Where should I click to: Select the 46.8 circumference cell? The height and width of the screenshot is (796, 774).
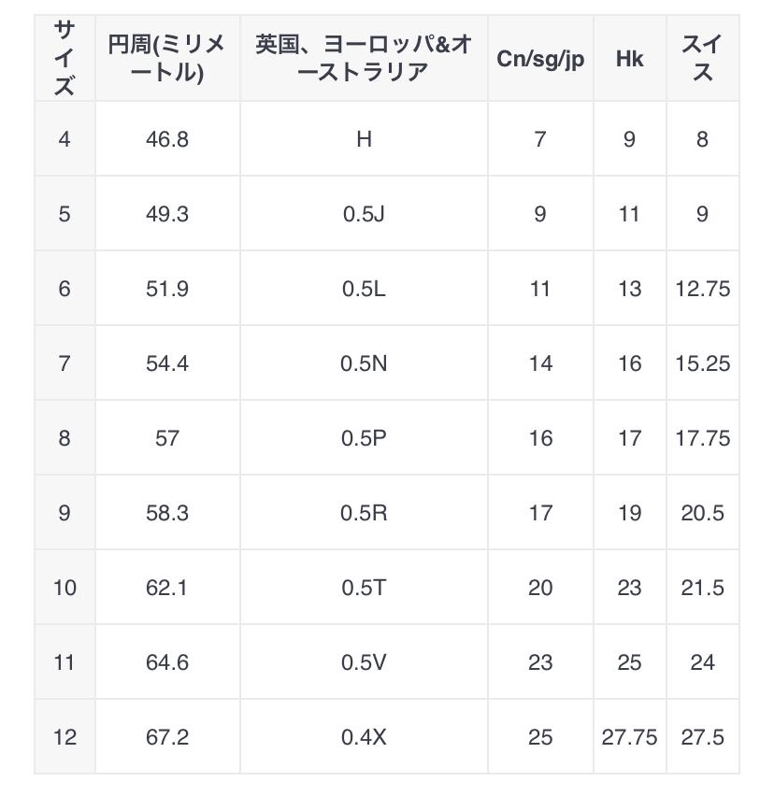pyautogui.click(x=167, y=139)
